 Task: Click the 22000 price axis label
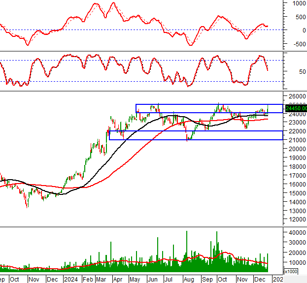tap(297, 131)
